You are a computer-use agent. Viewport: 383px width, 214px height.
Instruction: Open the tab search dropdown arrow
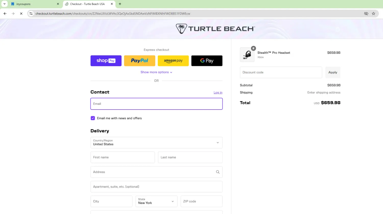click(4, 4)
